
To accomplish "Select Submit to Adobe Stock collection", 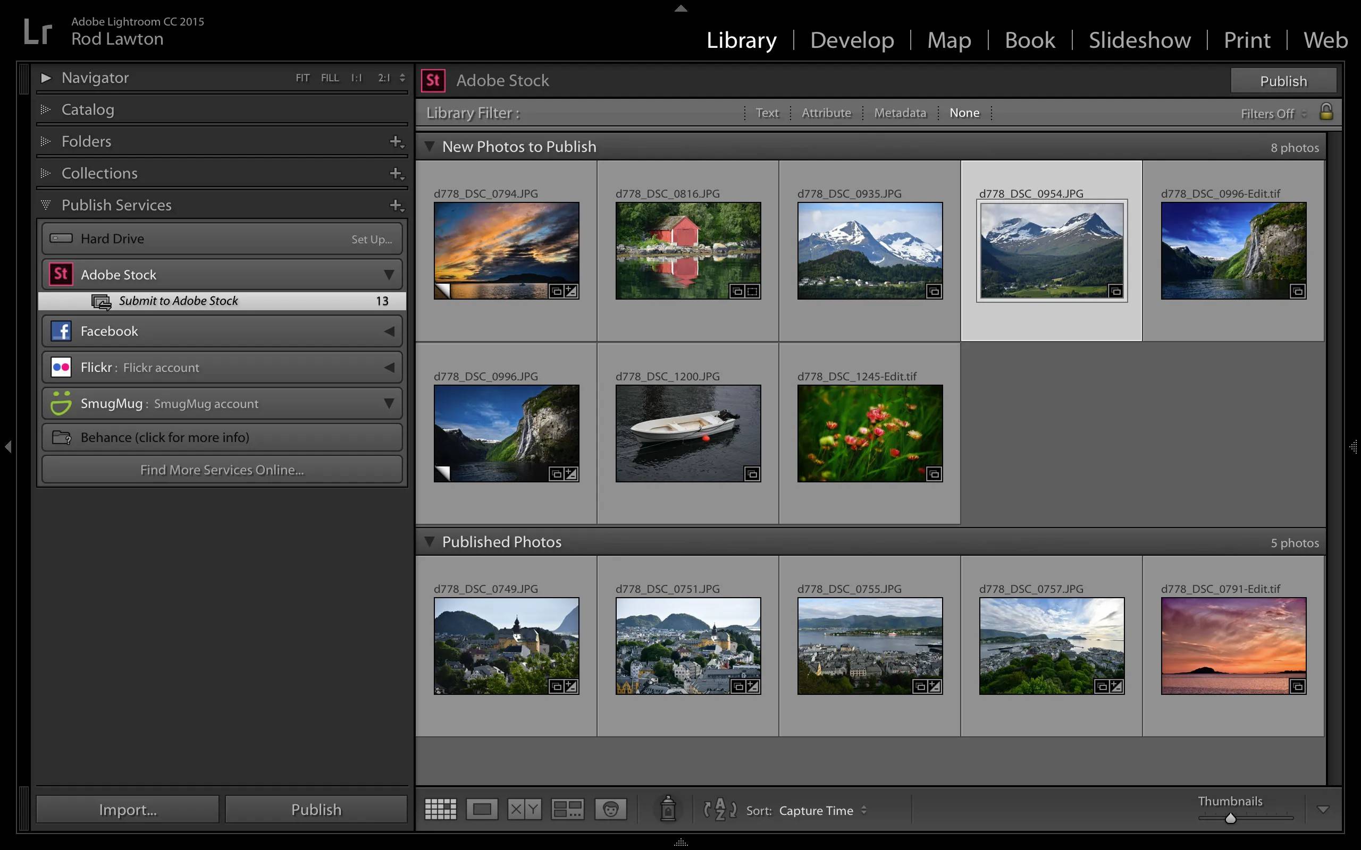I will click(222, 301).
